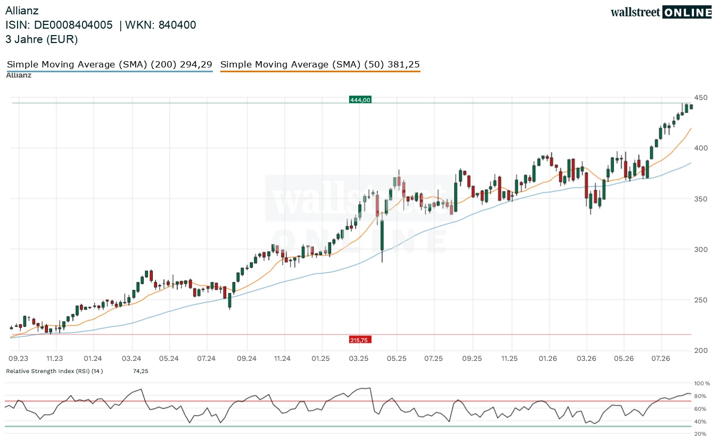Click the 400 price axis label

pyautogui.click(x=701, y=148)
